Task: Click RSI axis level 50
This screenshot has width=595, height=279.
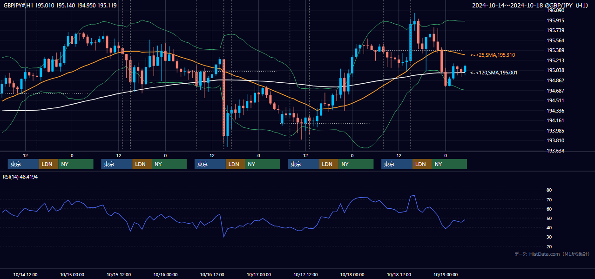Action: pos(549,218)
